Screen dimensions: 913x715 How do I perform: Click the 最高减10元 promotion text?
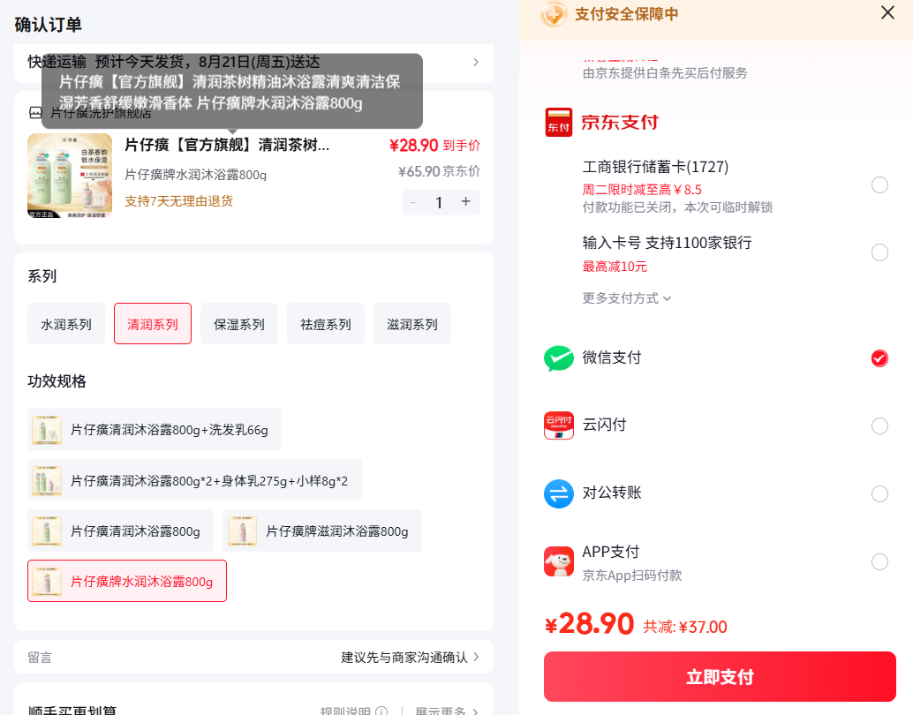[615, 266]
